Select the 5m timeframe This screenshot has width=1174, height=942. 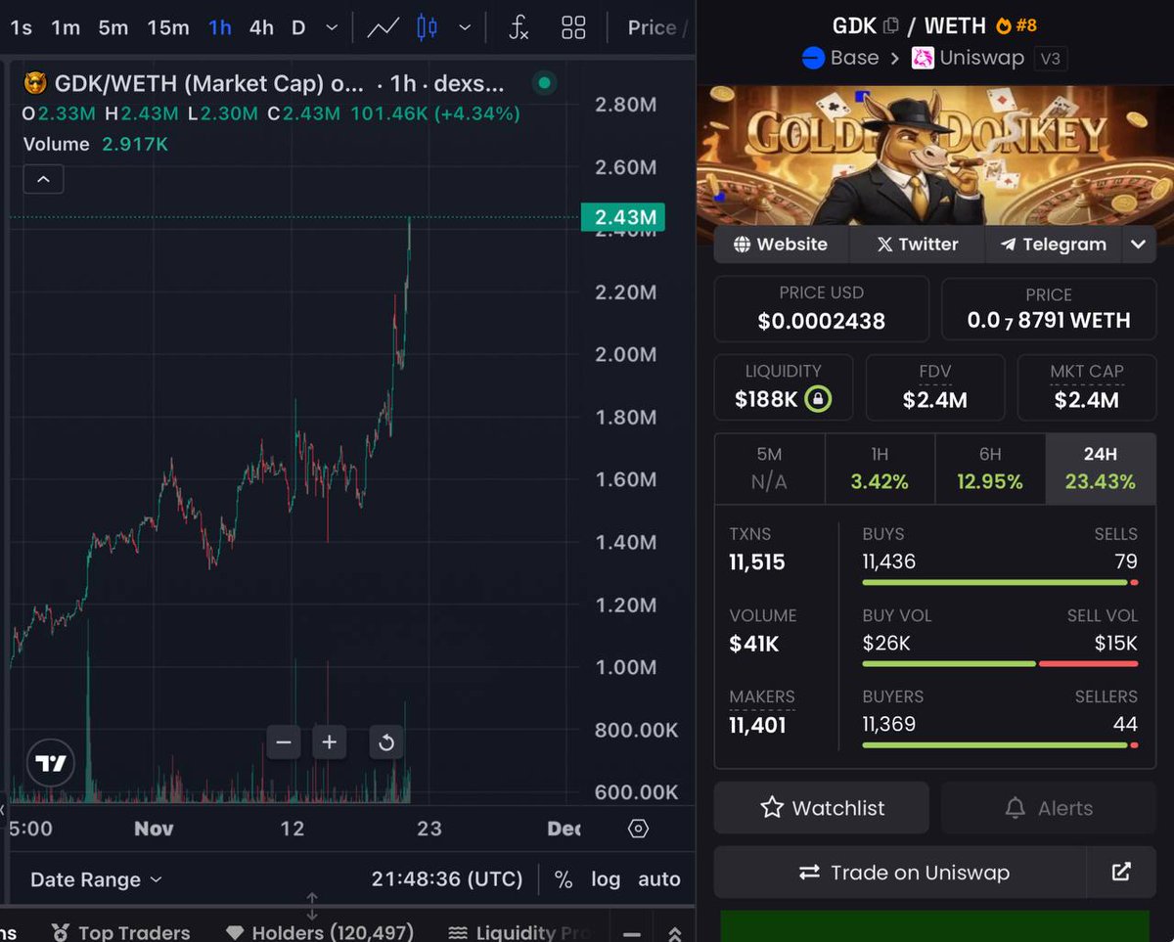113,27
